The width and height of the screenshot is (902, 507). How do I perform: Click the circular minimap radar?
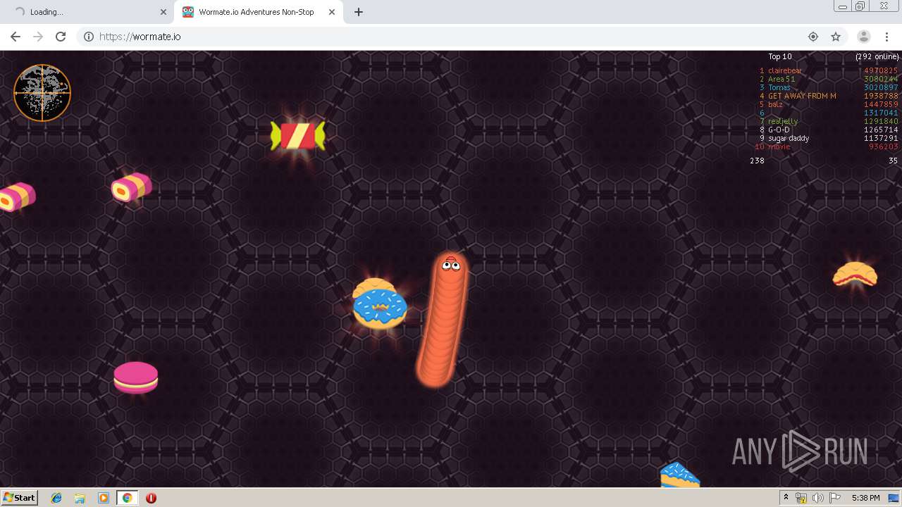[x=42, y=93]
